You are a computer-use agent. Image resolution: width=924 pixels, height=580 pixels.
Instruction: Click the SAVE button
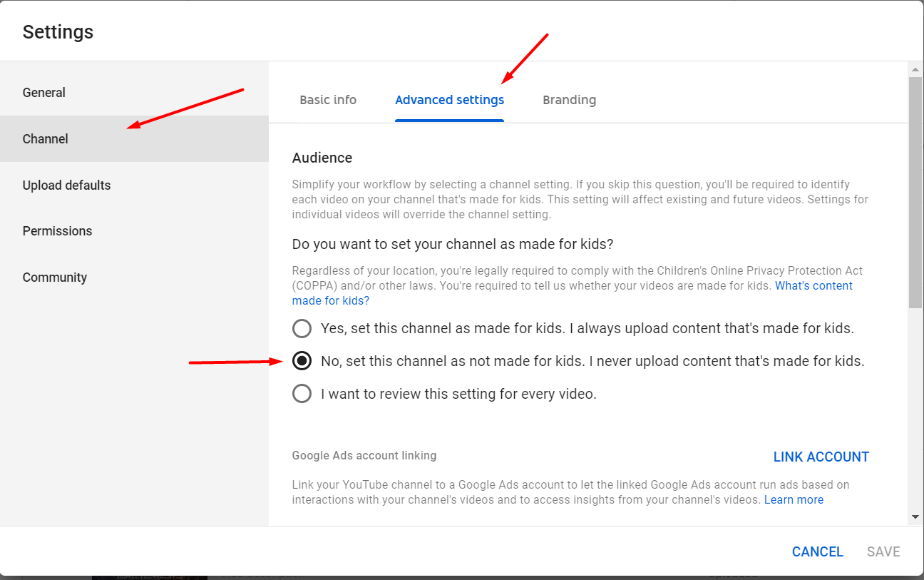pos(883,551)
